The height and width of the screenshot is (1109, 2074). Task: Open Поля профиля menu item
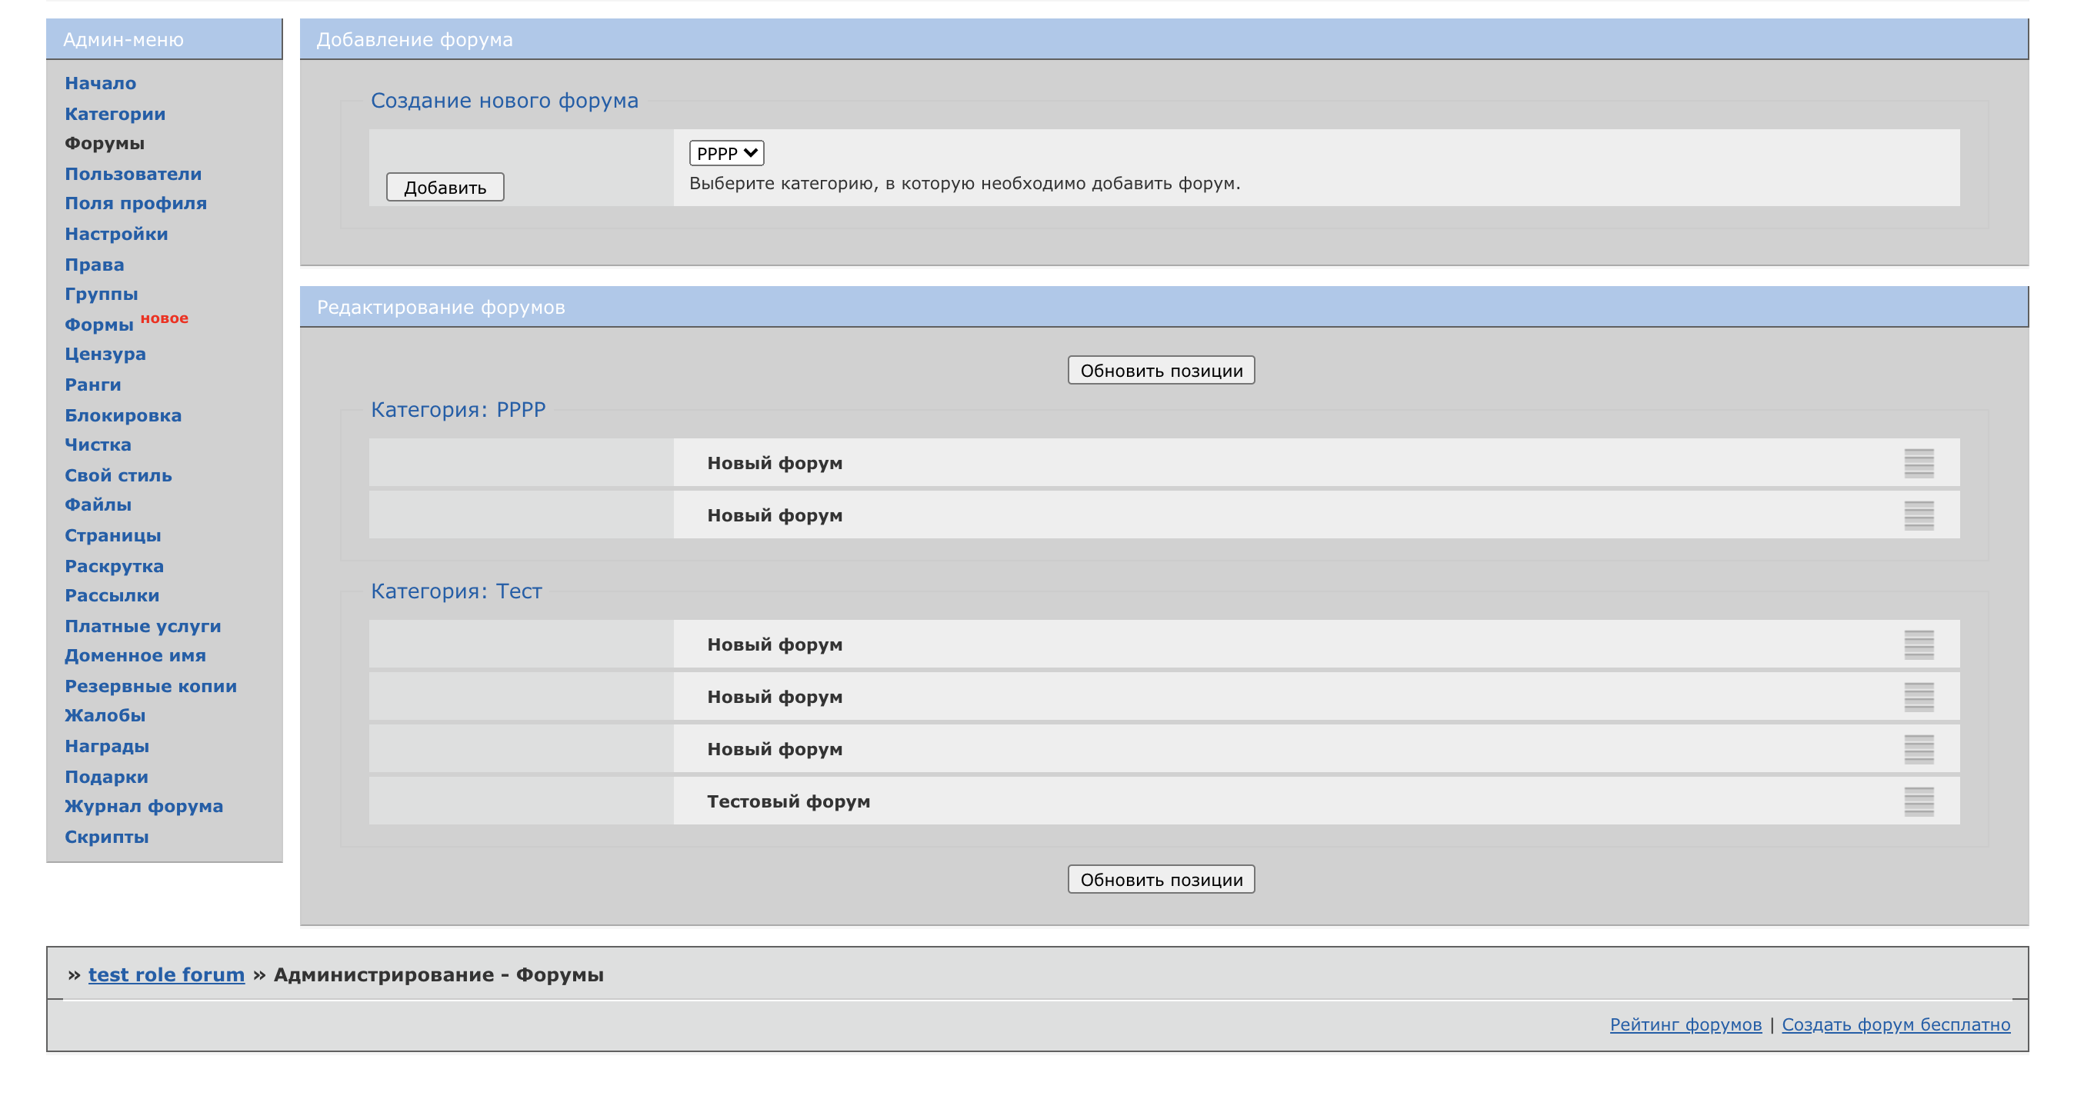click(x=135, y=204)
